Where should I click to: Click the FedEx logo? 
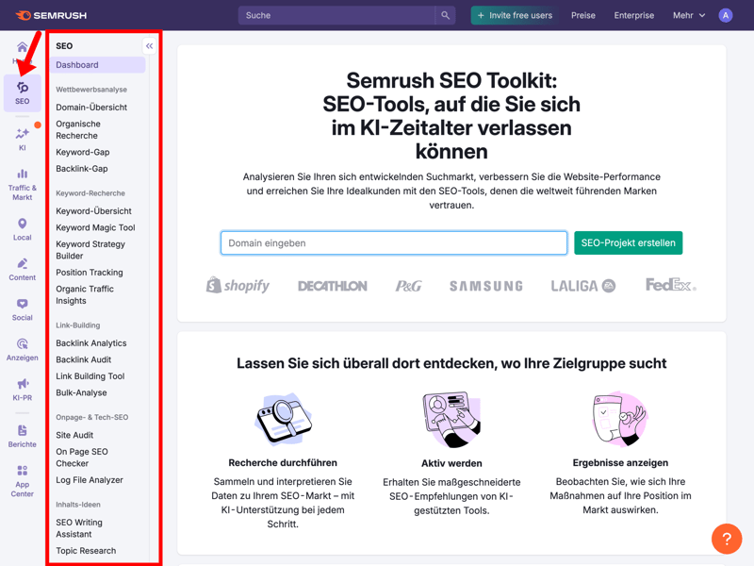671,285
